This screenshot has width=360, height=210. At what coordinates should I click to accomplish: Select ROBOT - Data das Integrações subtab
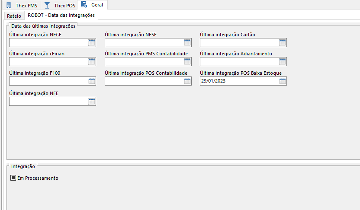click(x=61, y=15)
